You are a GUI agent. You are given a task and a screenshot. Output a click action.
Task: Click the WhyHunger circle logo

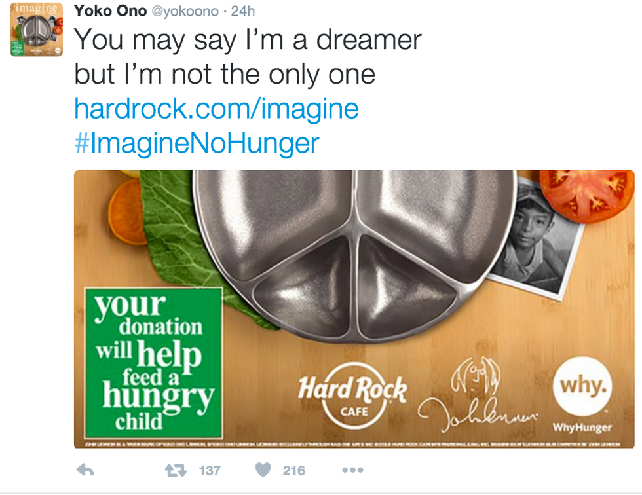click(x=582, y=386)
